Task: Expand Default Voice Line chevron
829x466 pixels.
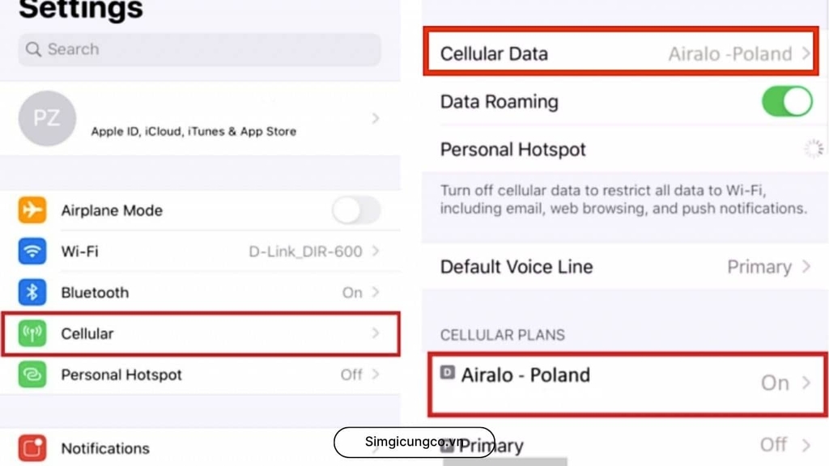Action: coord(806,267)
